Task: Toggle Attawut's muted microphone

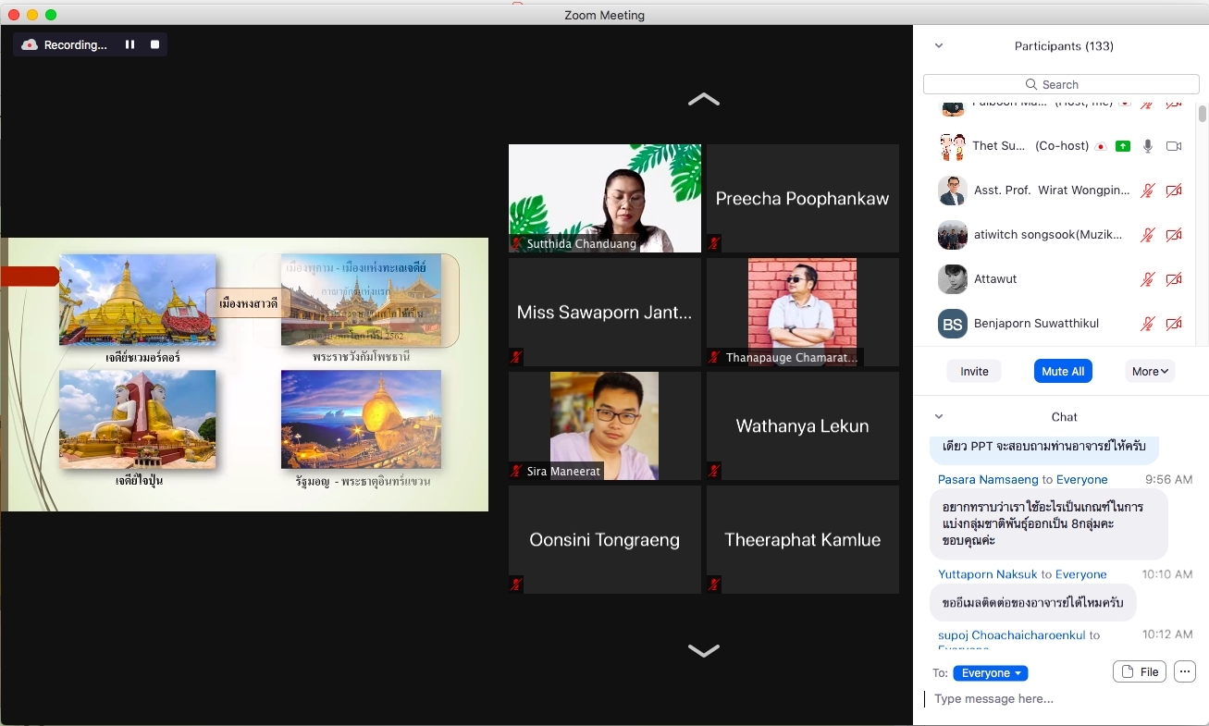Action: pyautogui.click(x=1148, y=279)
